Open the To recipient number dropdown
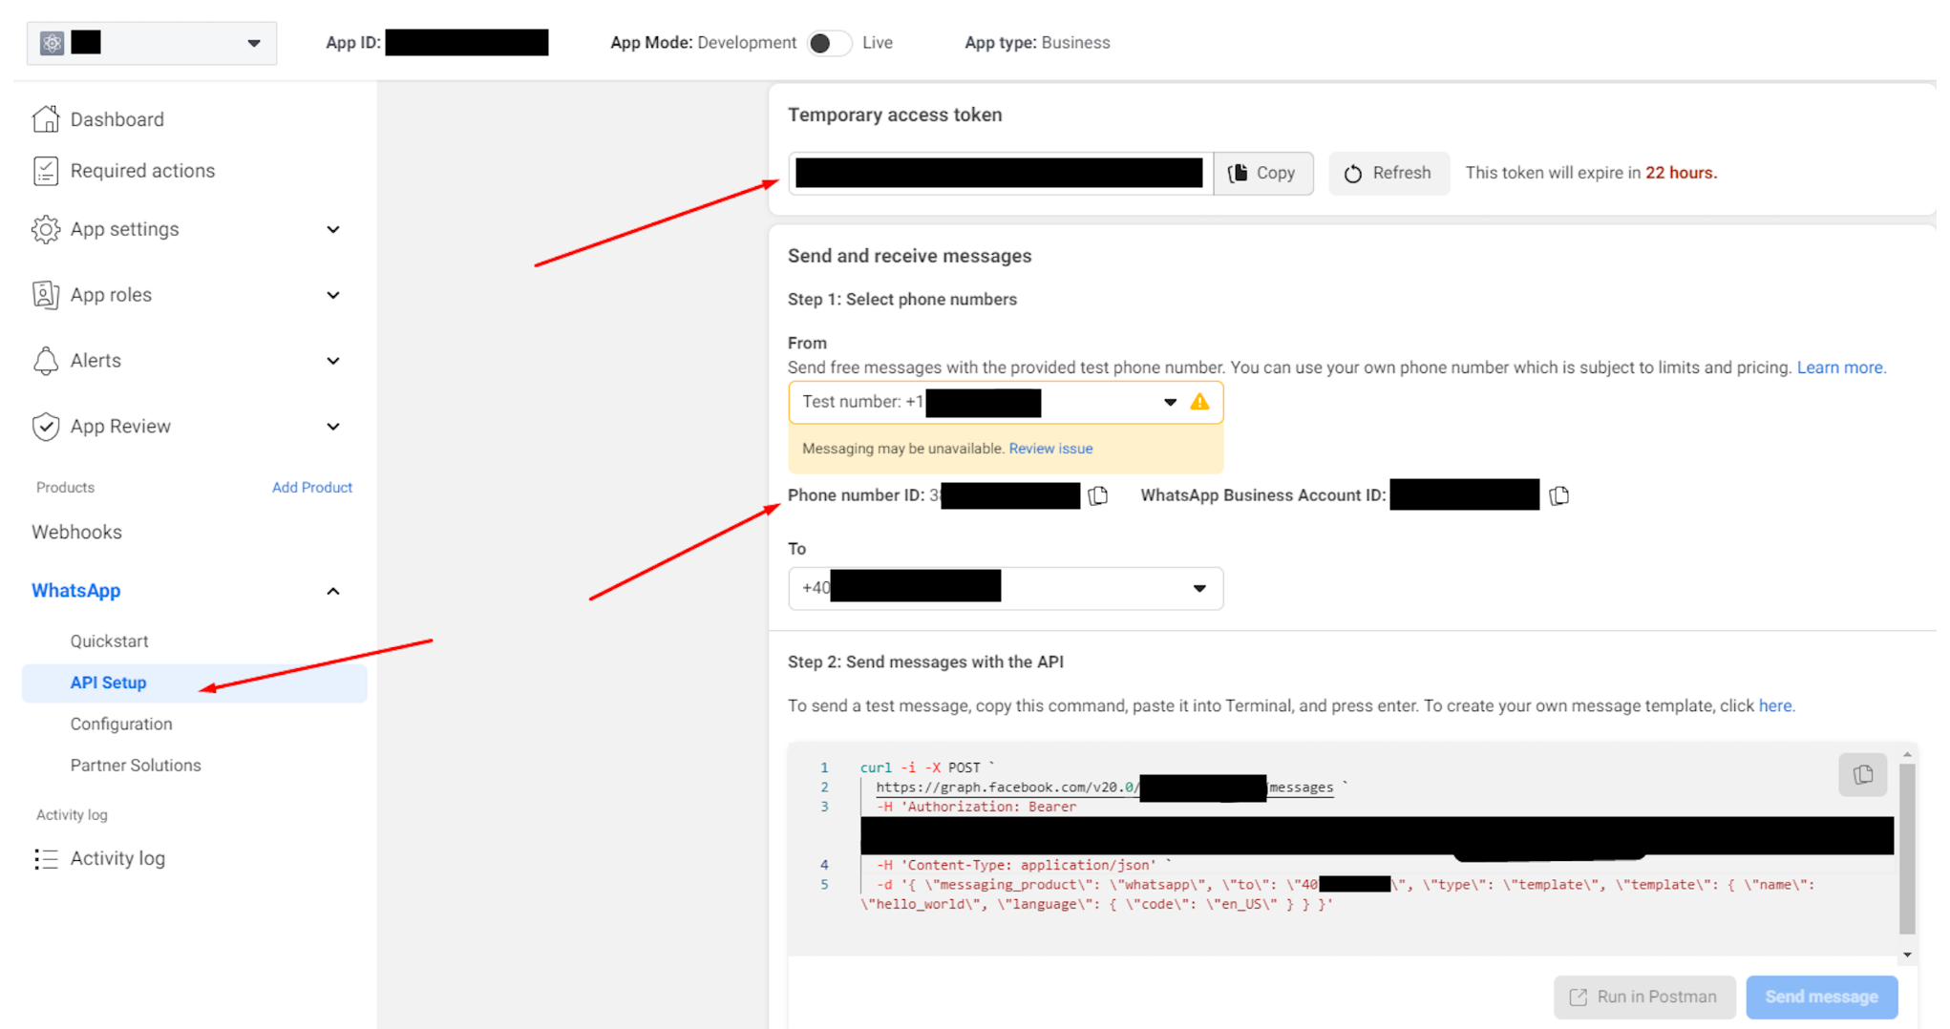 (1005, 588)
